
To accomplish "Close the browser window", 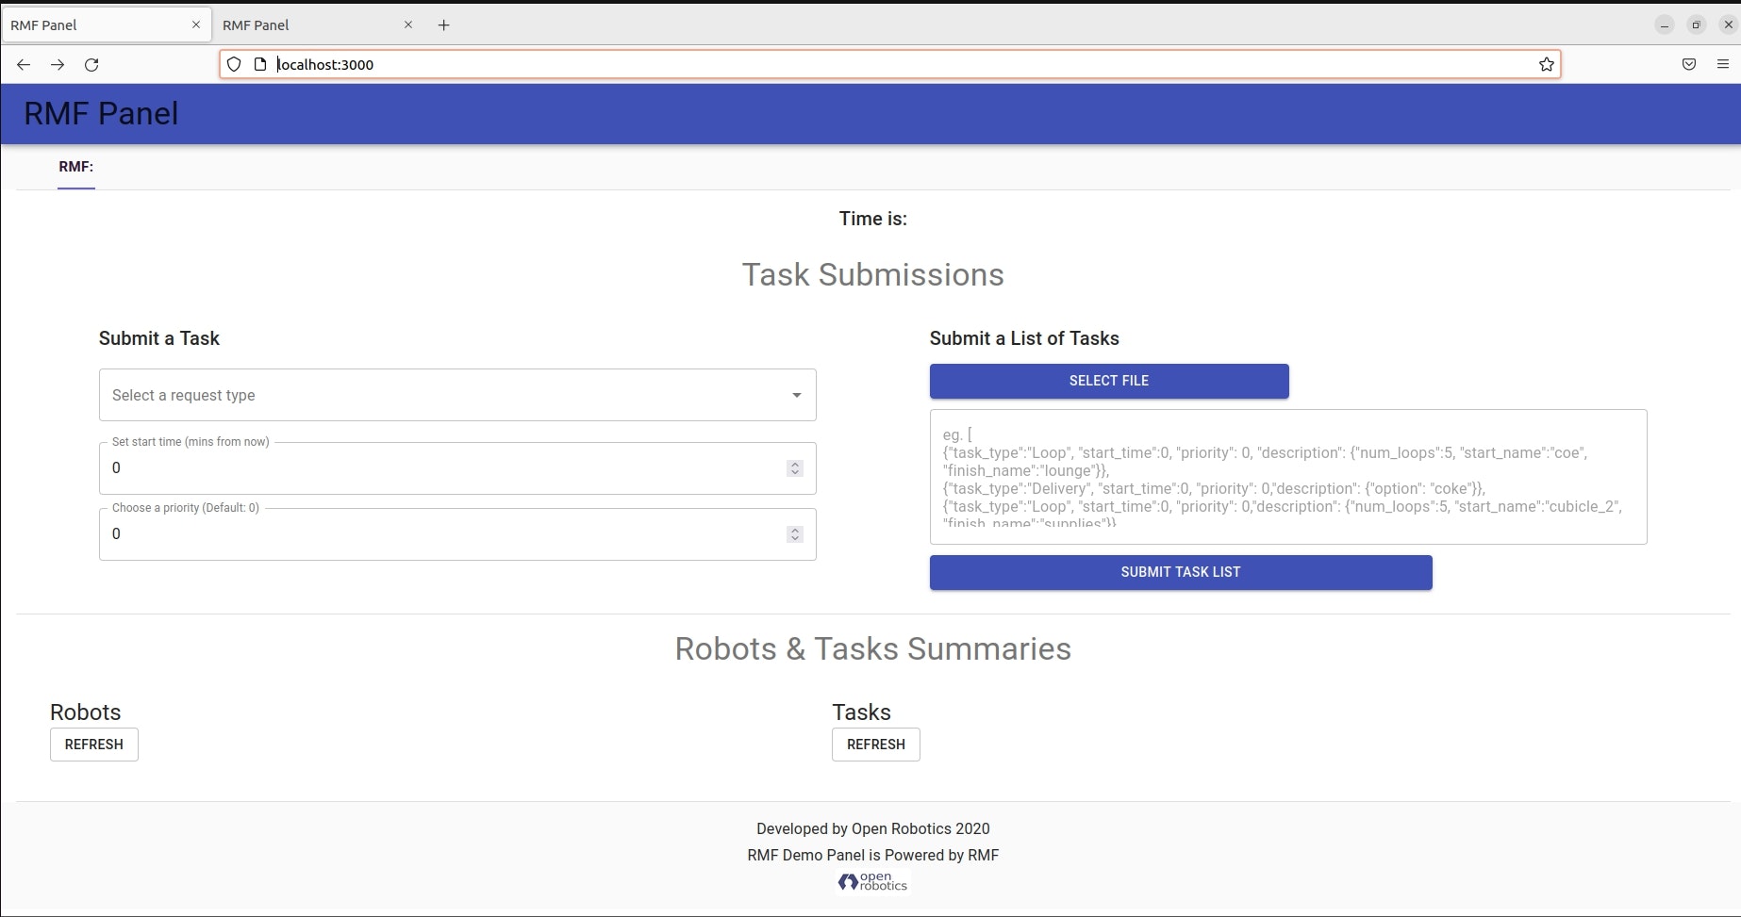I will (x=1729, y=25).
